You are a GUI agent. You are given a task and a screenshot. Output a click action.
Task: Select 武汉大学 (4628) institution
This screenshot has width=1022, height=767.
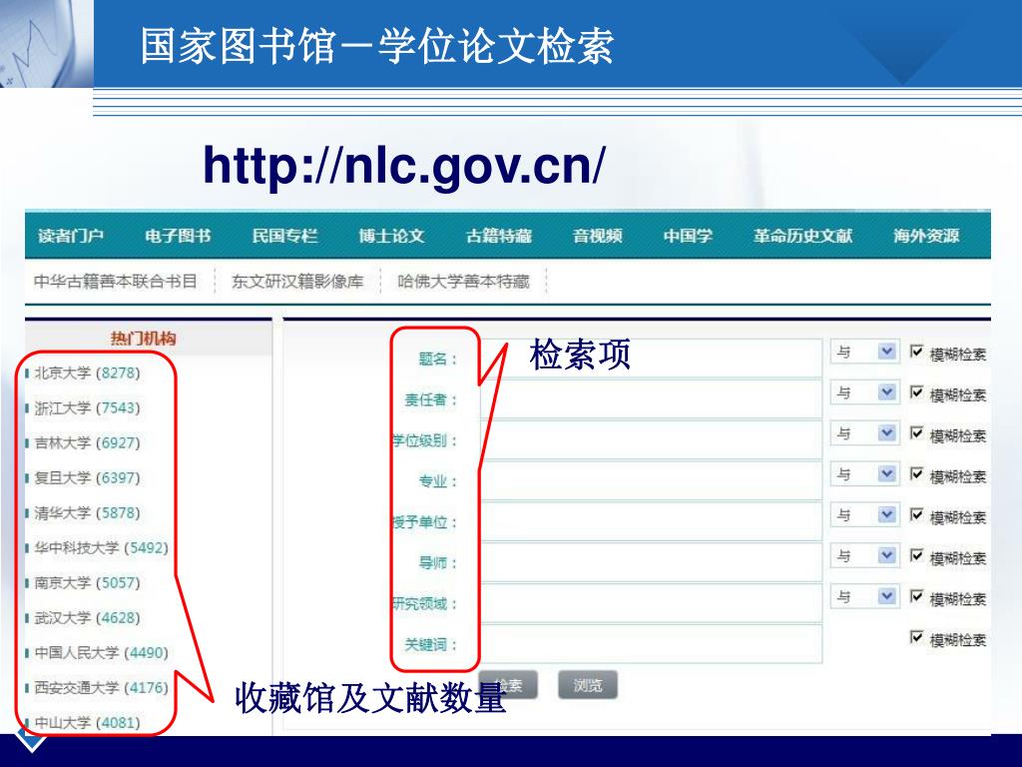tap(88, 617)
